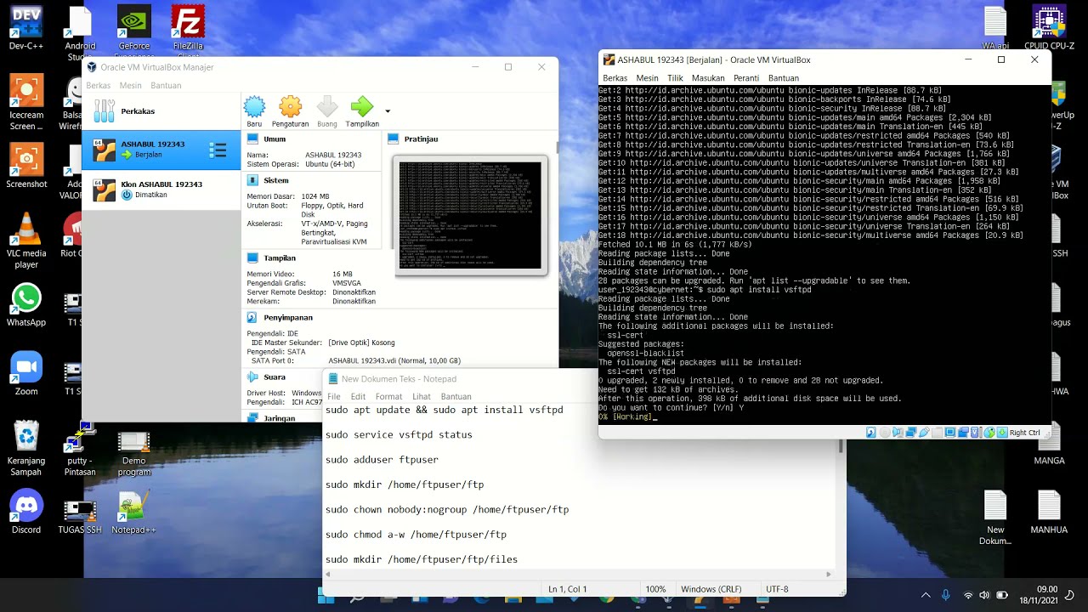The image size is (1088, 612).
Task: Open Masukan menu in the VM window
Action: 708,78
